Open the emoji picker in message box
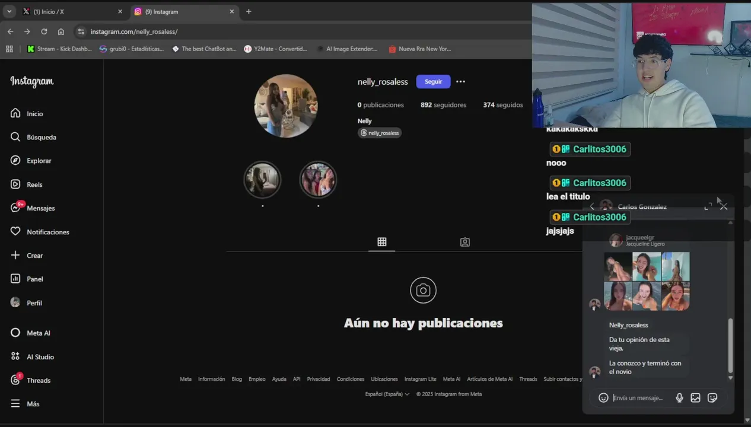The height and width of the screenshot is (427, 751). [x=603, y=398]
